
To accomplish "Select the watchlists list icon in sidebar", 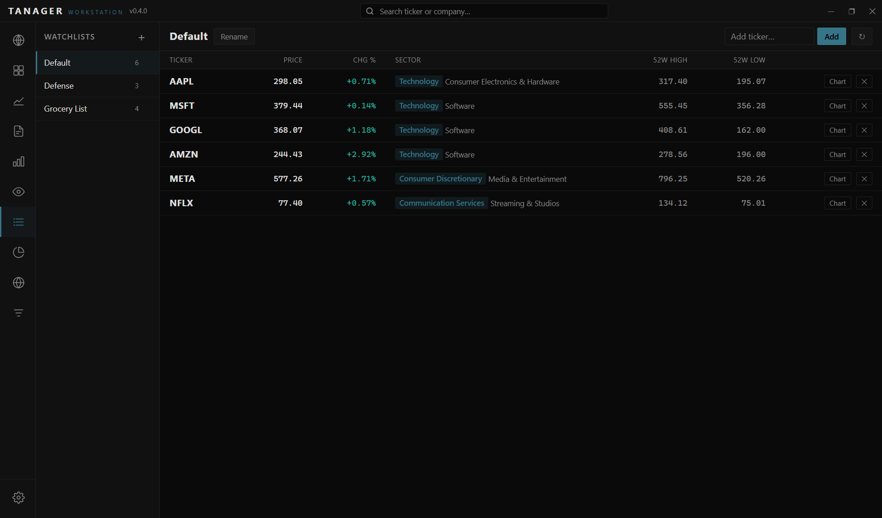I will tap(18, 222).
